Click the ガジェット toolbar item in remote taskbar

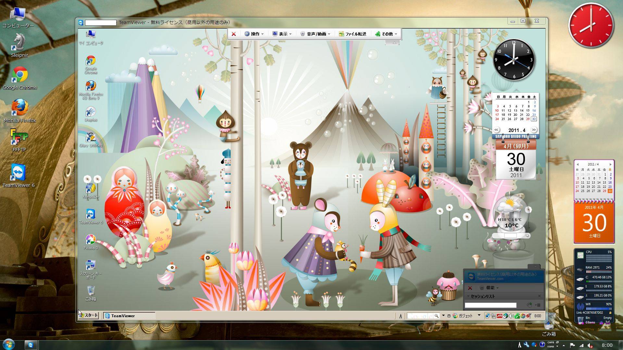click(463, 316)
